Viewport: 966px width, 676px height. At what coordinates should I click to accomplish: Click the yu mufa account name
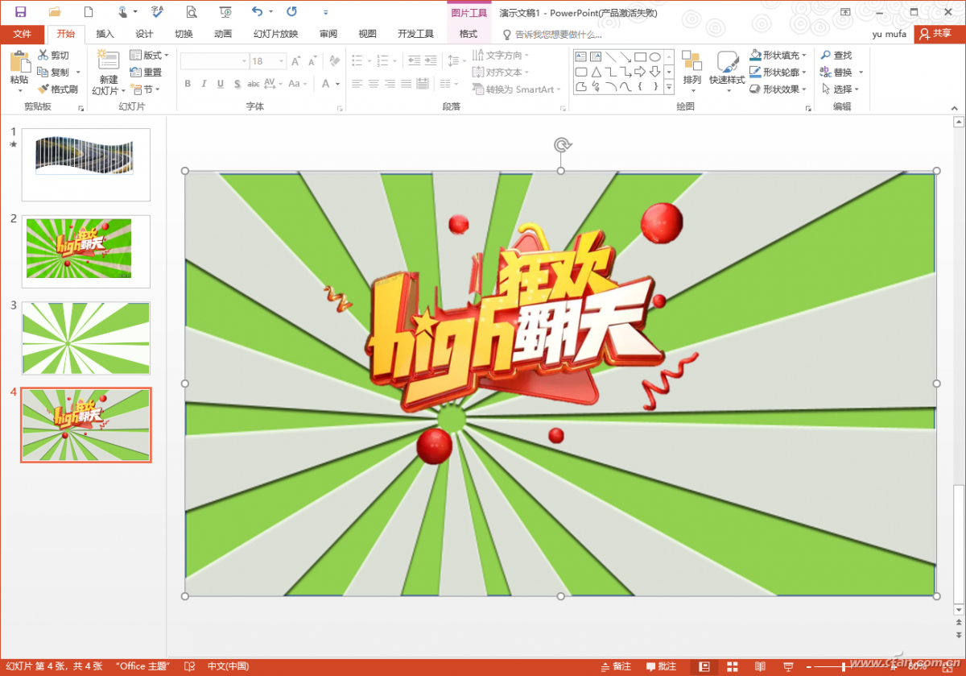coord(890,34)
